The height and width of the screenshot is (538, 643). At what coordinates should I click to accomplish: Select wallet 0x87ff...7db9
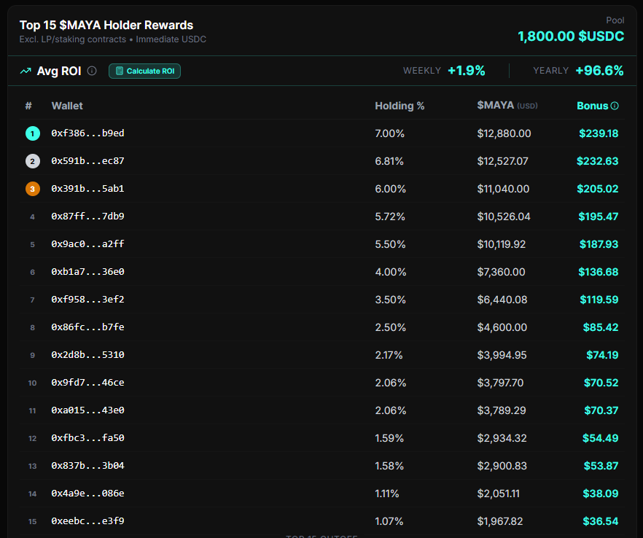click(x=87, y=217)
